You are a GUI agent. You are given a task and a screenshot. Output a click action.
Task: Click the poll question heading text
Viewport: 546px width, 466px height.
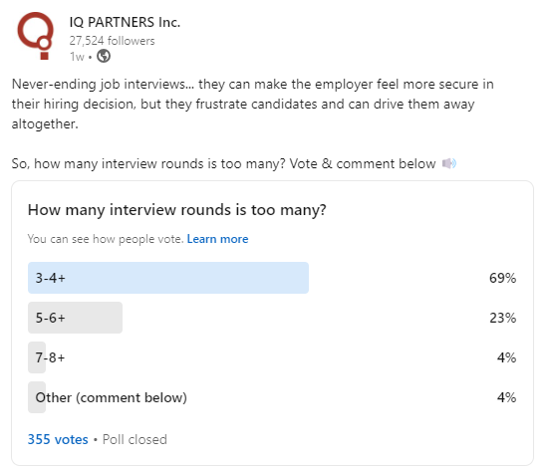[x=177, y=210]
